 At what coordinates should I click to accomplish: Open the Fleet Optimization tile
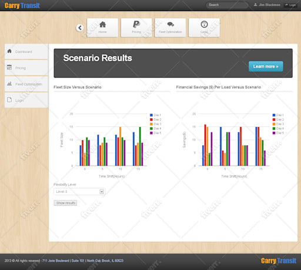coord(170,28)
